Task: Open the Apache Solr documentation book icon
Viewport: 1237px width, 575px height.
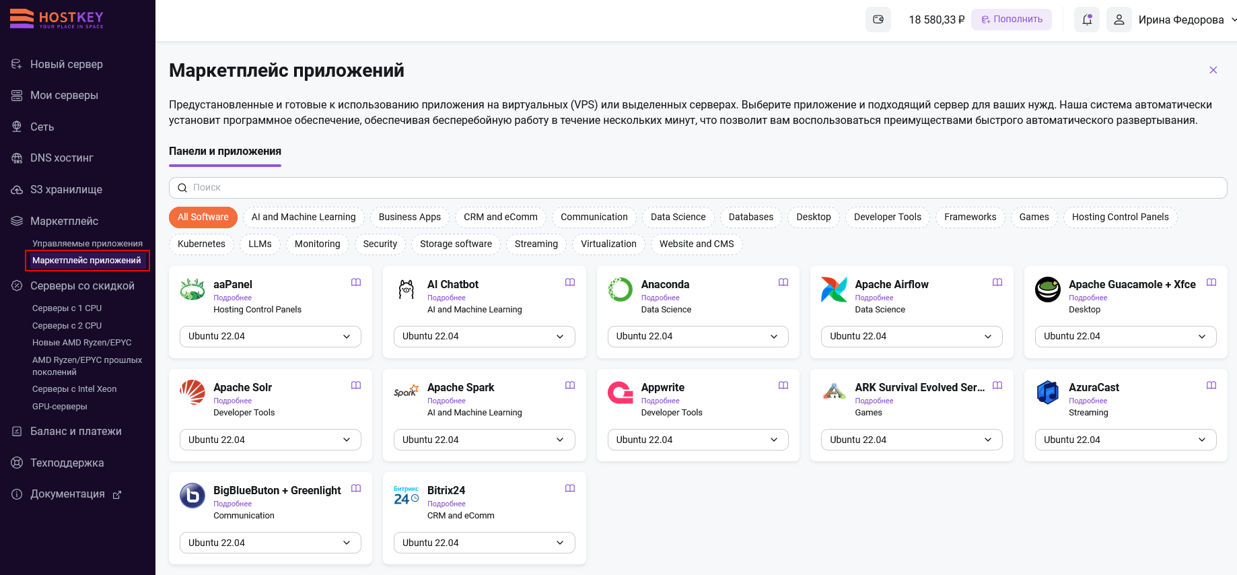Action: (x=356, y=385)
